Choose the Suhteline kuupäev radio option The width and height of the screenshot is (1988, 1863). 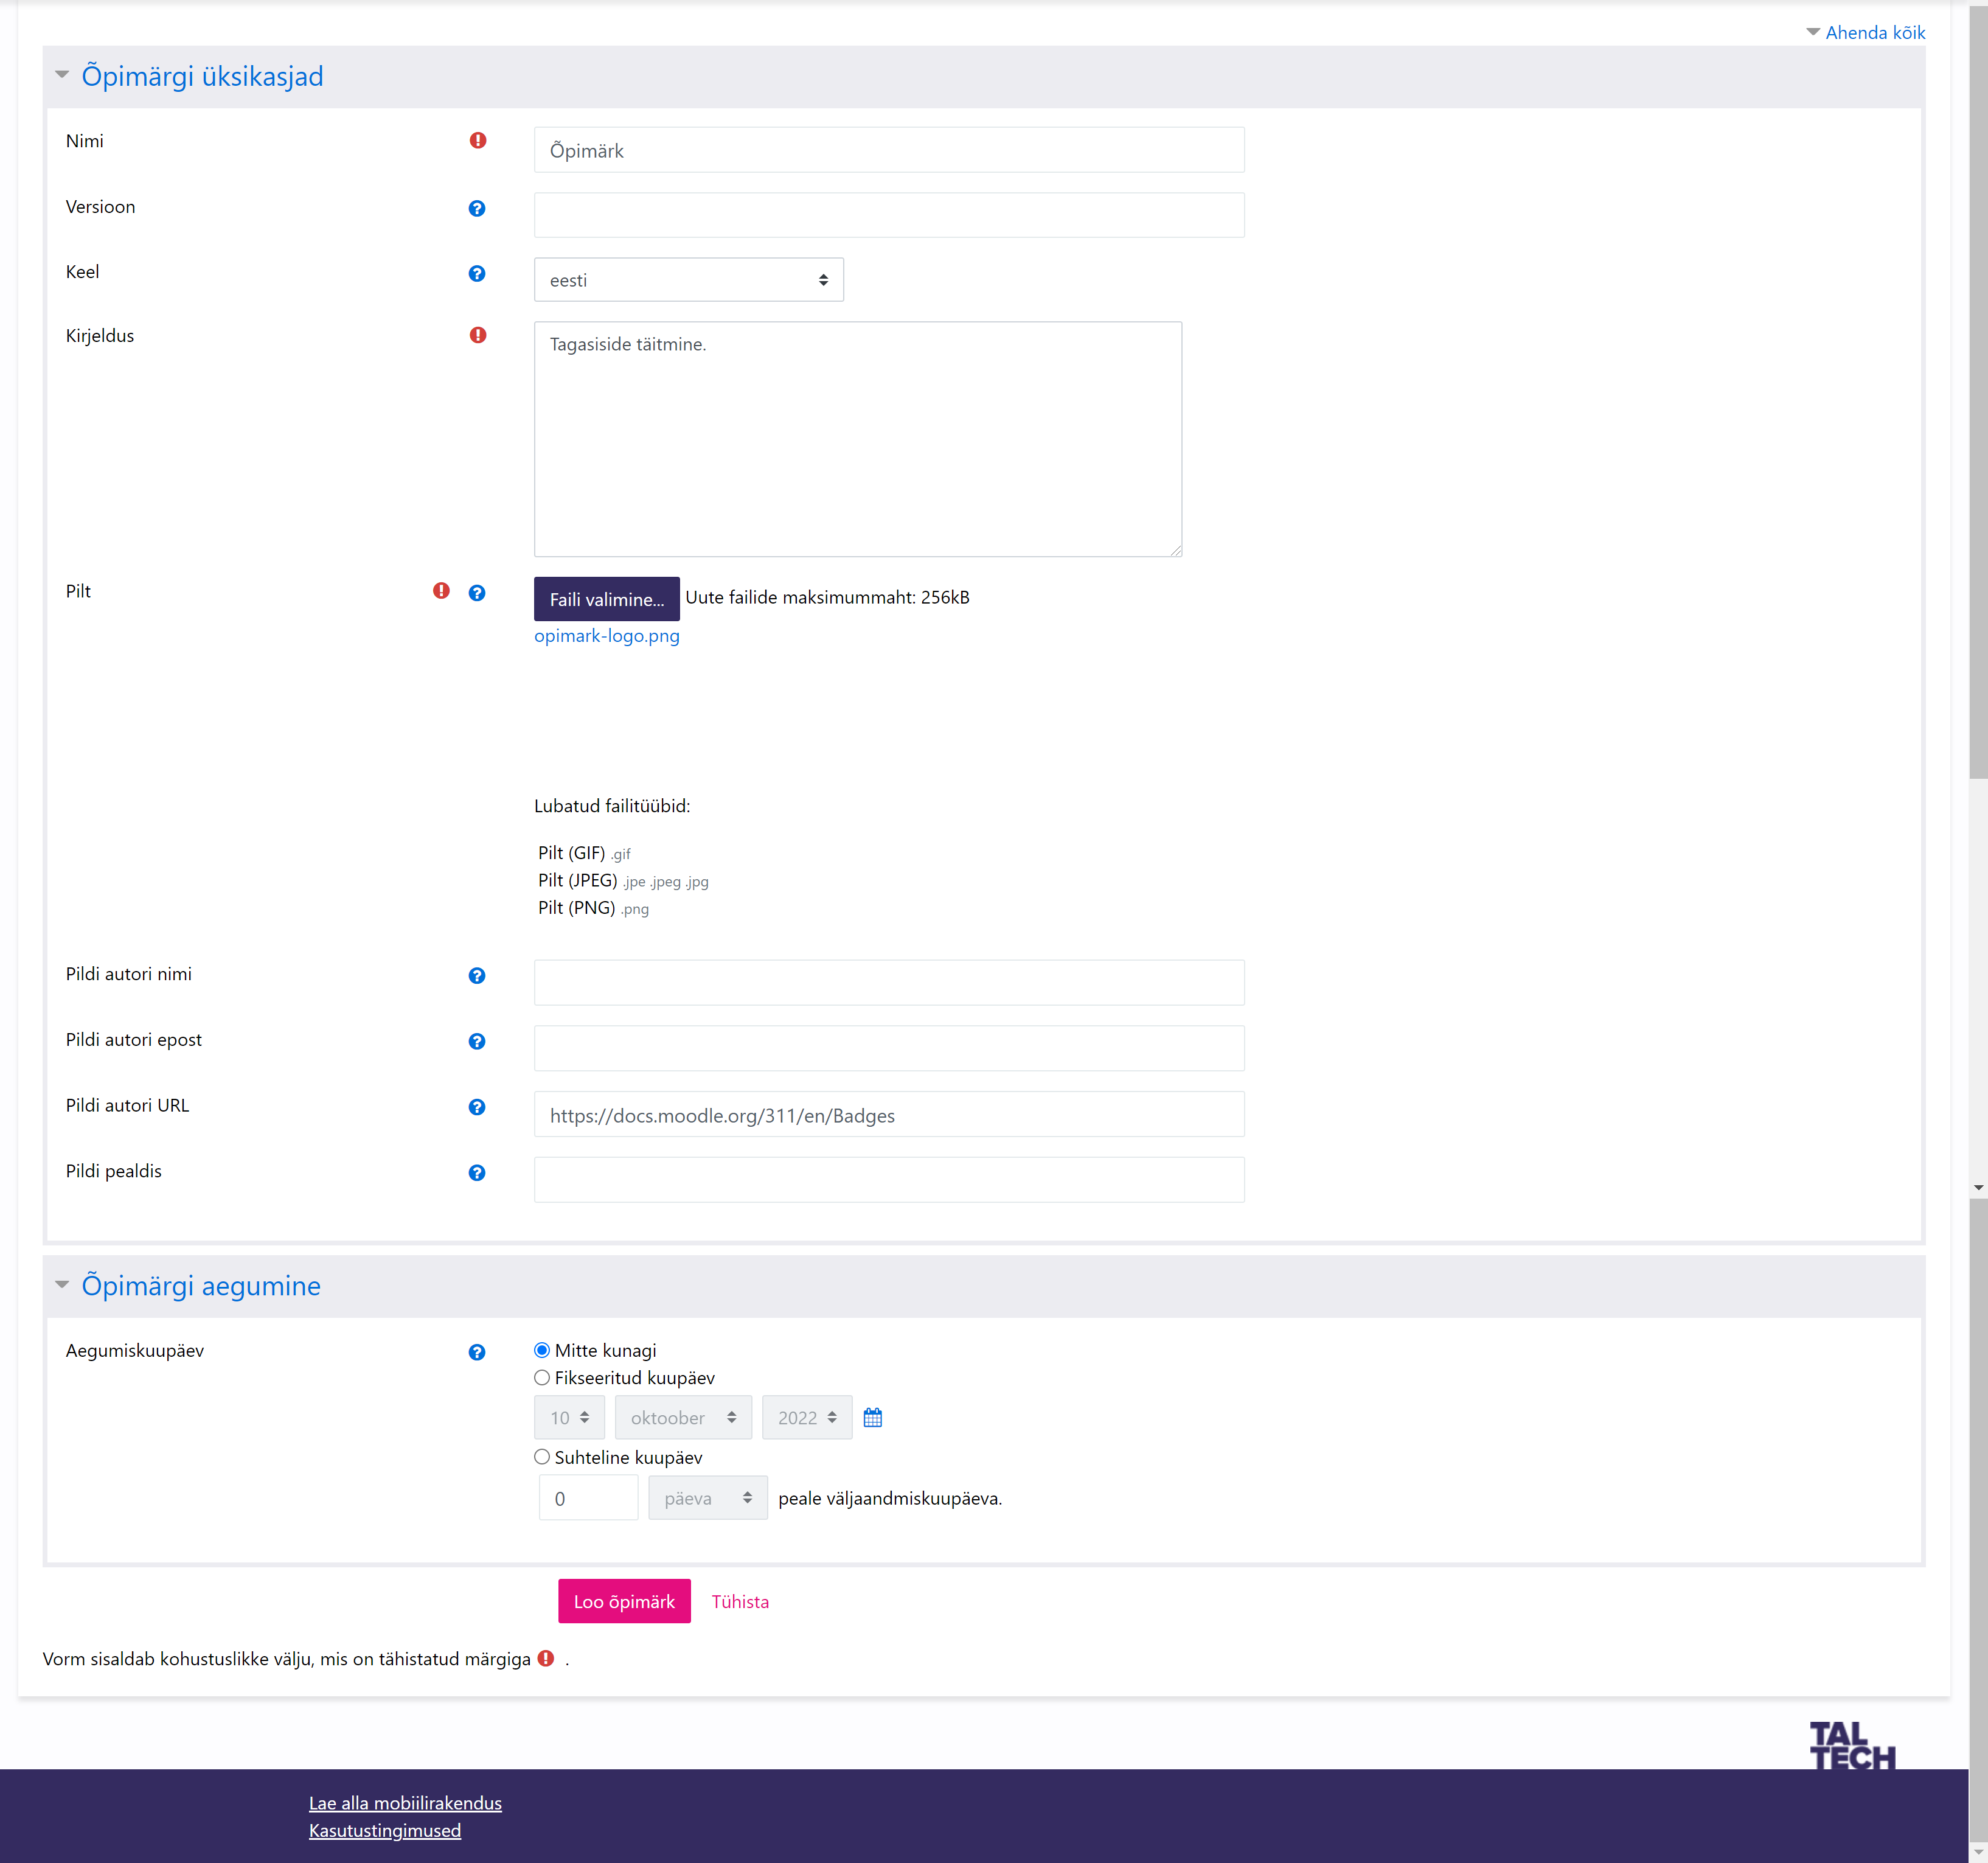pos(542,1457)
